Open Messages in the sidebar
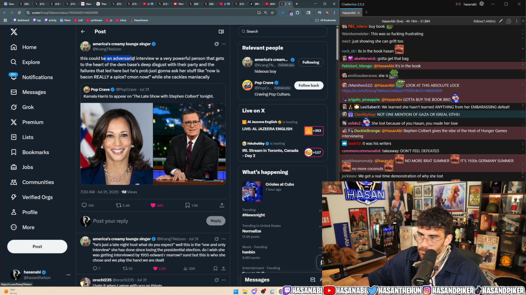Image resolution: width=526 pixels, height=295 pixels. [x=28, y=92]
